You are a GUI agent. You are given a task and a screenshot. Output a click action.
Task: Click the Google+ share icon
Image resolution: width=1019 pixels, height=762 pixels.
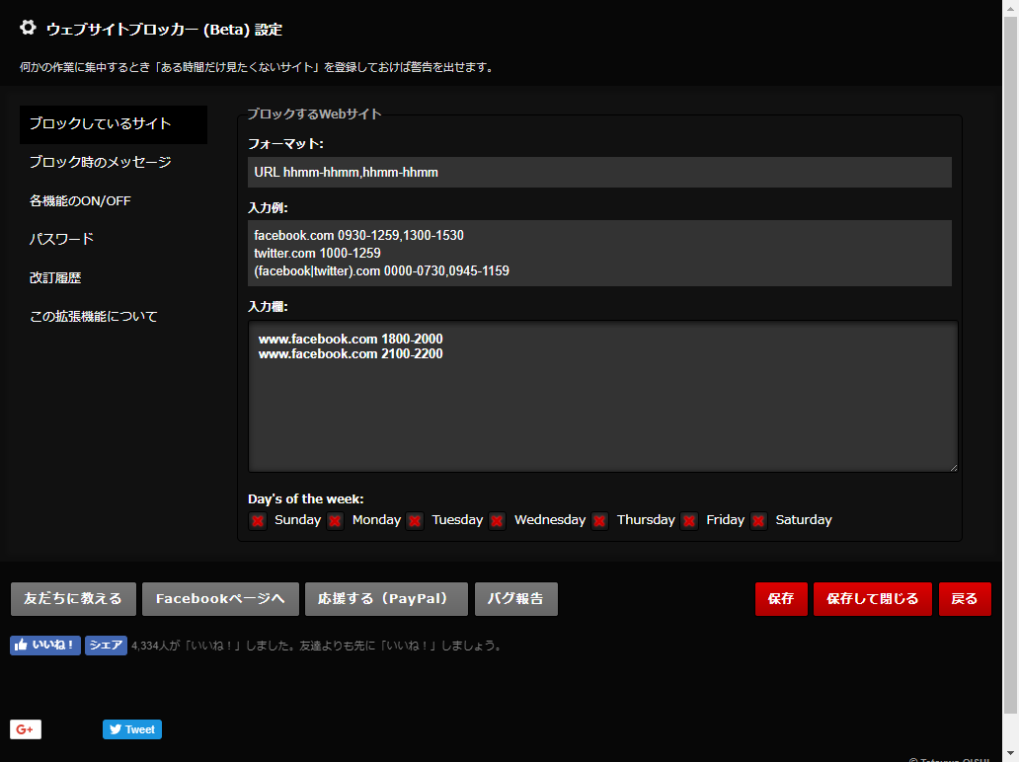(x=26, y=729)
